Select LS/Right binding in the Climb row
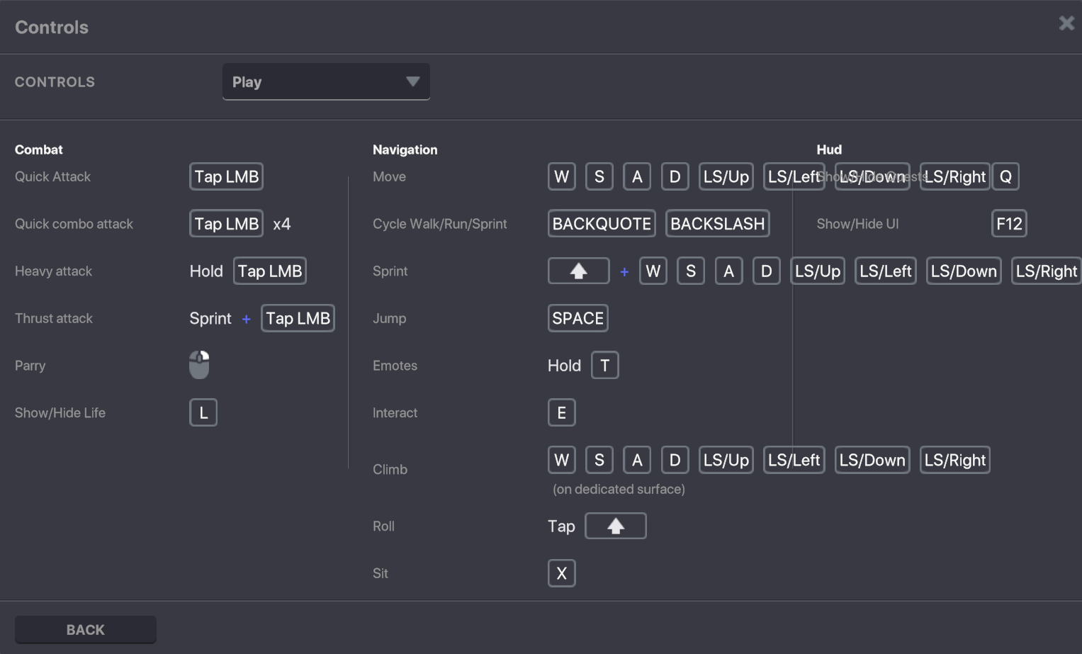1082x654 pixels. pos(954,460)
